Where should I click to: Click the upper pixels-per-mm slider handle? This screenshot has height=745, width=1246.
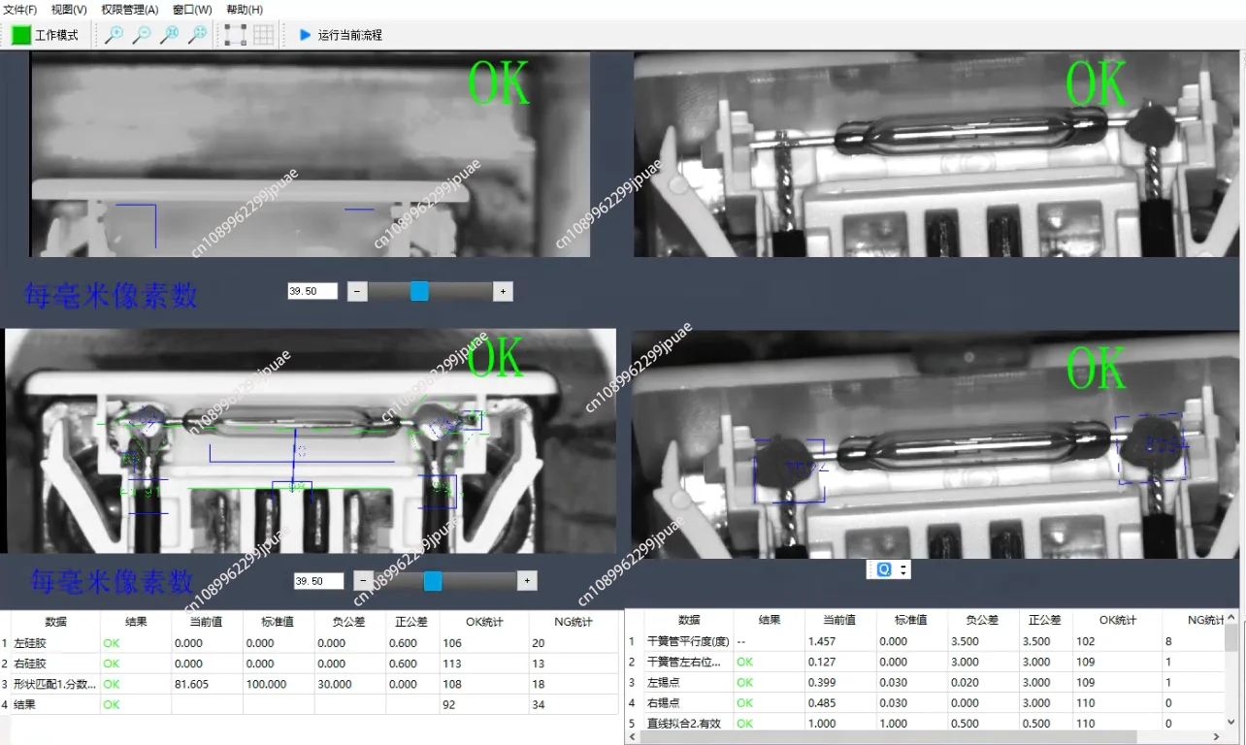click(419, 291)
